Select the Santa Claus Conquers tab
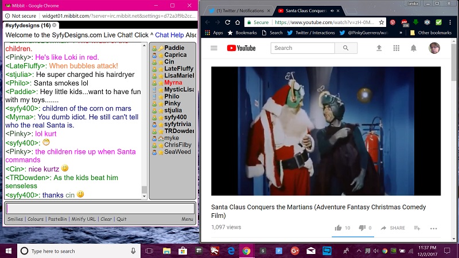This screenshot has width=459, height=258. pos(306,11)
